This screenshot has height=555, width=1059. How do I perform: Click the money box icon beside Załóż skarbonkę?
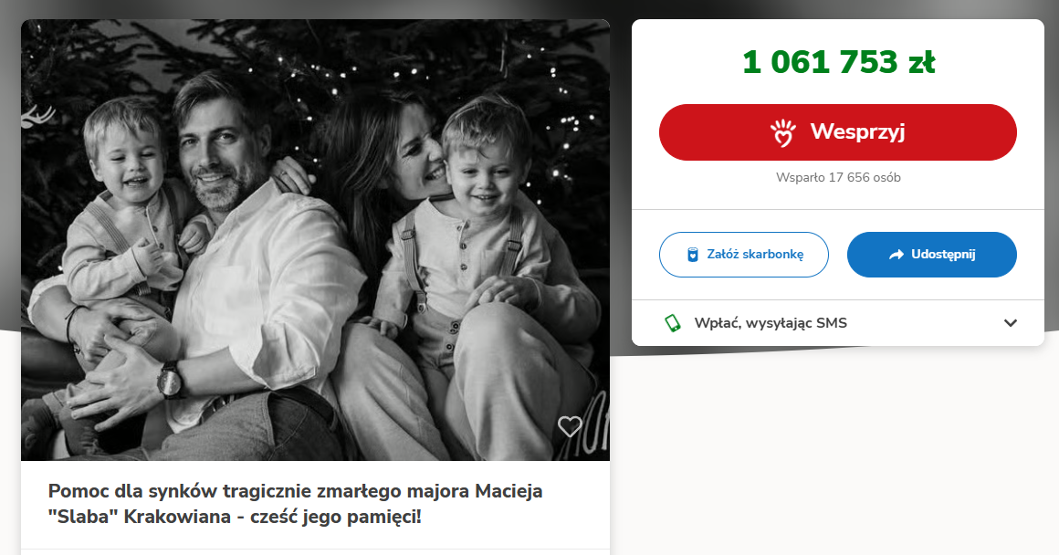pos(692,255)
